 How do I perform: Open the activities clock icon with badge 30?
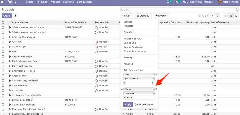[168, 2]
